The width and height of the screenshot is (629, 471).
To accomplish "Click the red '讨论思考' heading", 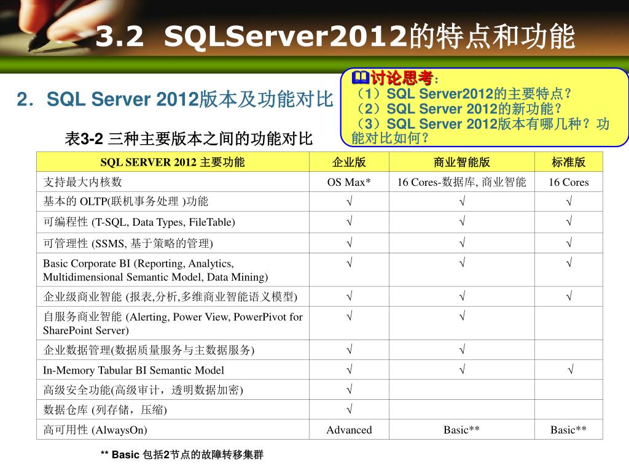I will (x=402, y=77).
